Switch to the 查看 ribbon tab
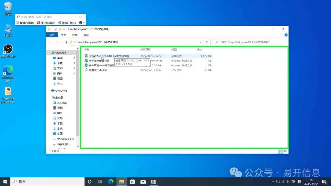The width and height of the screenshot is (331, 186). (x=86, y=35)
